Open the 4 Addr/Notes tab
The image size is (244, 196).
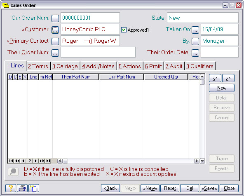99,66
